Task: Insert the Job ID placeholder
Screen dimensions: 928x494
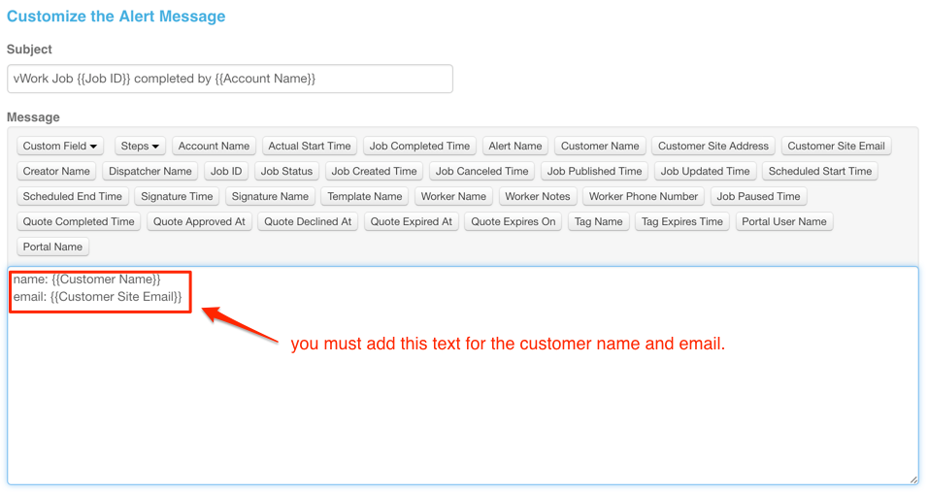Action: 226,172
